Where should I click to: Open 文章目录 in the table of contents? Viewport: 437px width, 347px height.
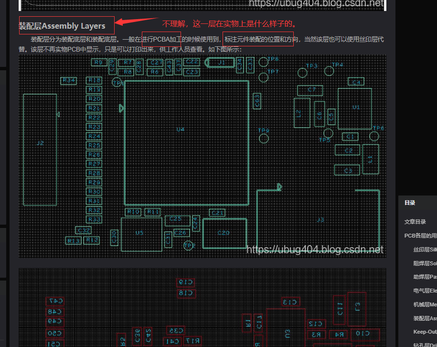coord(415,222)
